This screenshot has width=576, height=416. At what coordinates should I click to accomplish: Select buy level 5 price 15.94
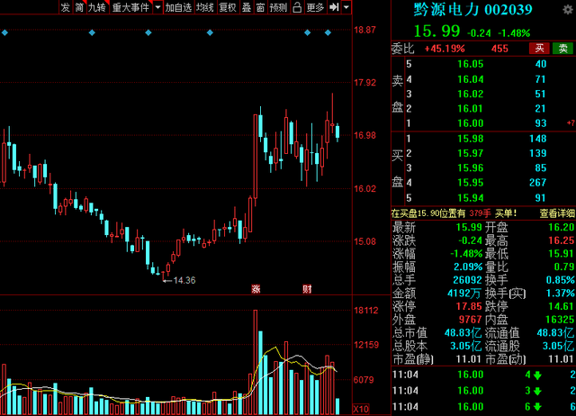470,198
